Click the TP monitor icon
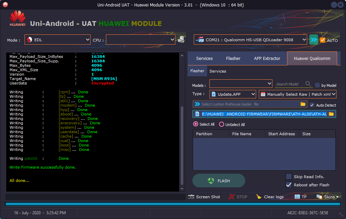This screenshot has height=219, width=346. coord(297,197)
